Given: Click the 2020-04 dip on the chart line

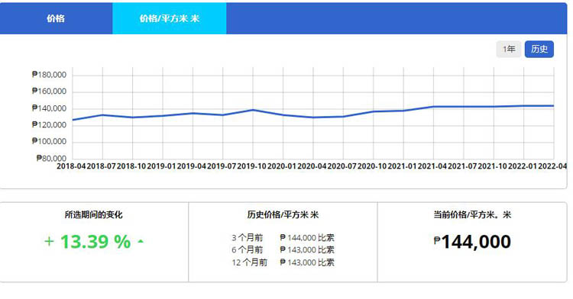Looking at the screenshot, I should click(x=313, y=117).
